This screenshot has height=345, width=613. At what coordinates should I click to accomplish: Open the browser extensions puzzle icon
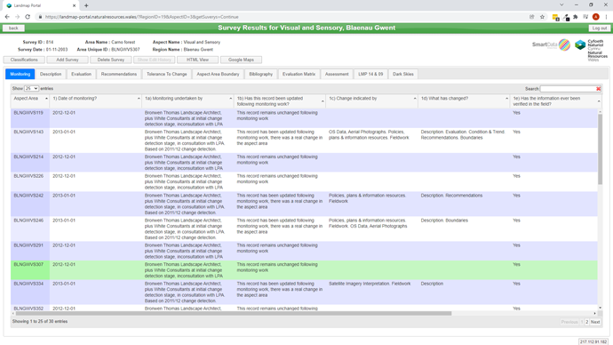(576, 17)
